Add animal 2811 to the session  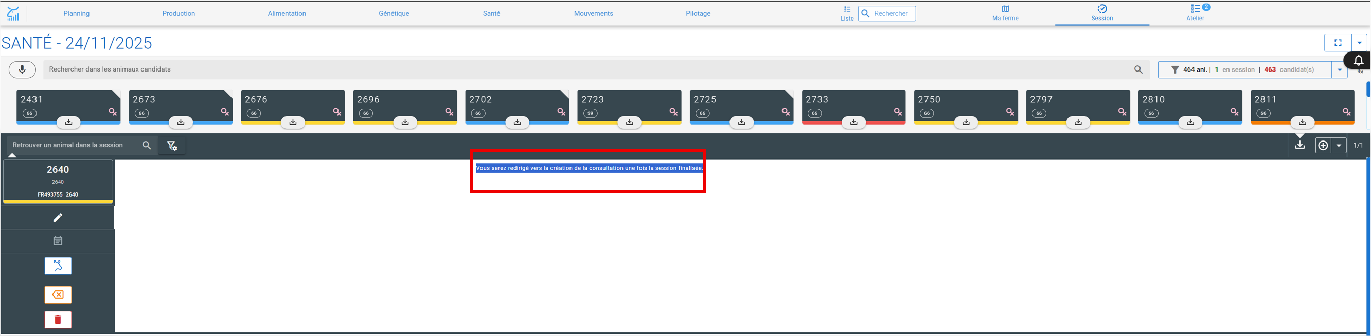1303,122
